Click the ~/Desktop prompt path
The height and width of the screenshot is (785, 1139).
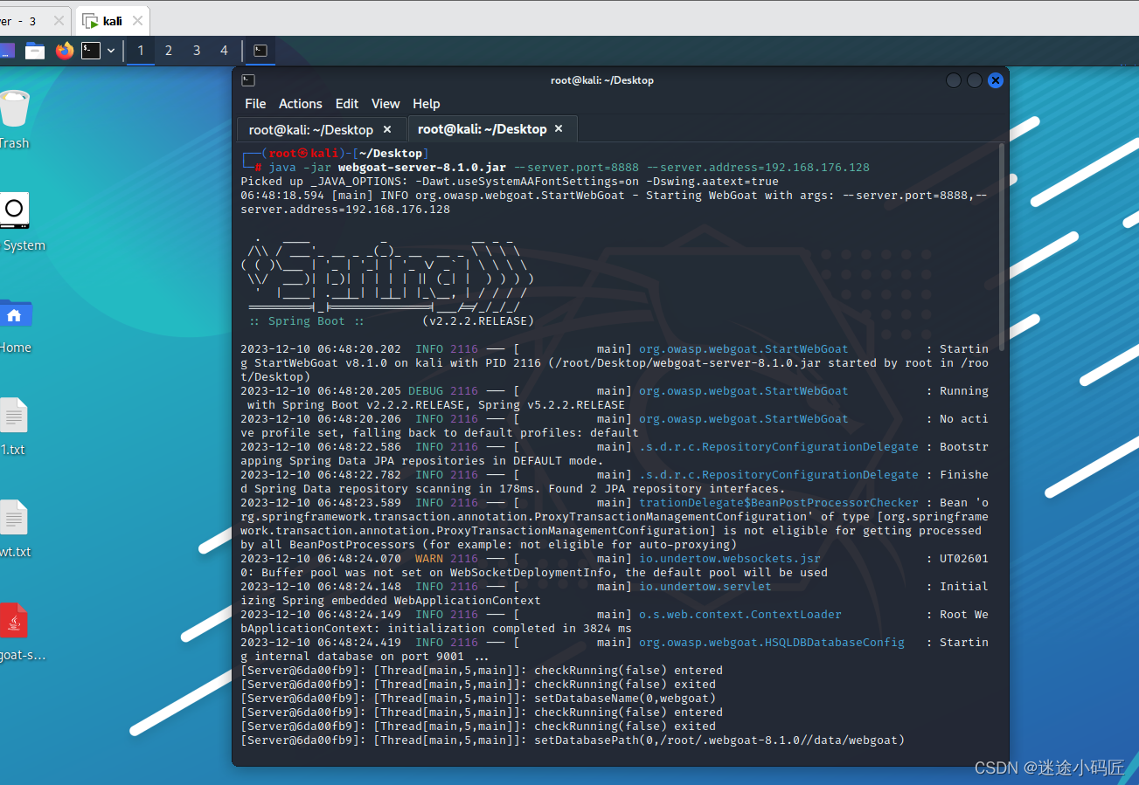[390, 154]
